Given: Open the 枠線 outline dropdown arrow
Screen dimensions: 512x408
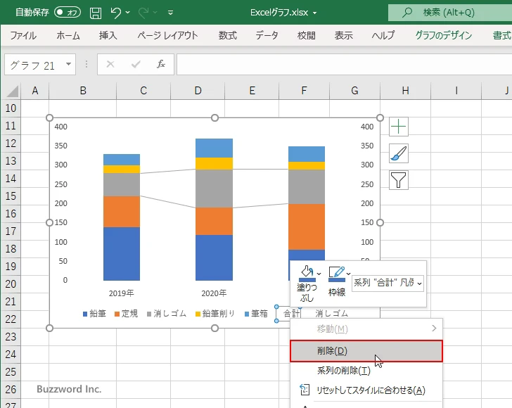Looking at the screenshot, I should click(348, 274).
